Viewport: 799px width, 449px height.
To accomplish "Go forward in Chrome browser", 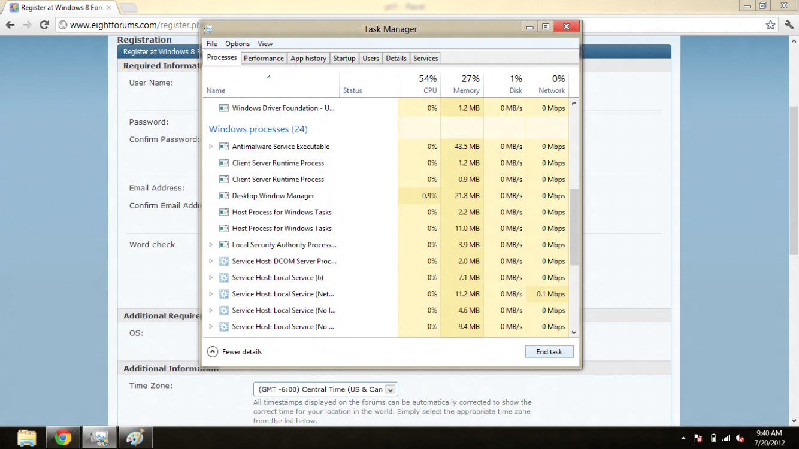I will coord(27,25).
